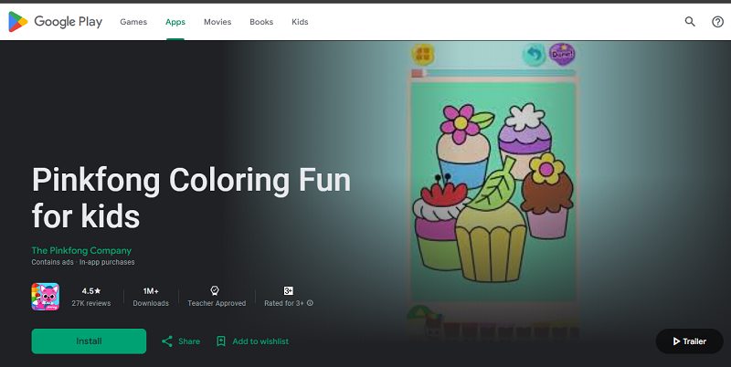Screen dimensions: 731x367
Task: Click the wishlist bookmark icon
Action: click(221, 341)
